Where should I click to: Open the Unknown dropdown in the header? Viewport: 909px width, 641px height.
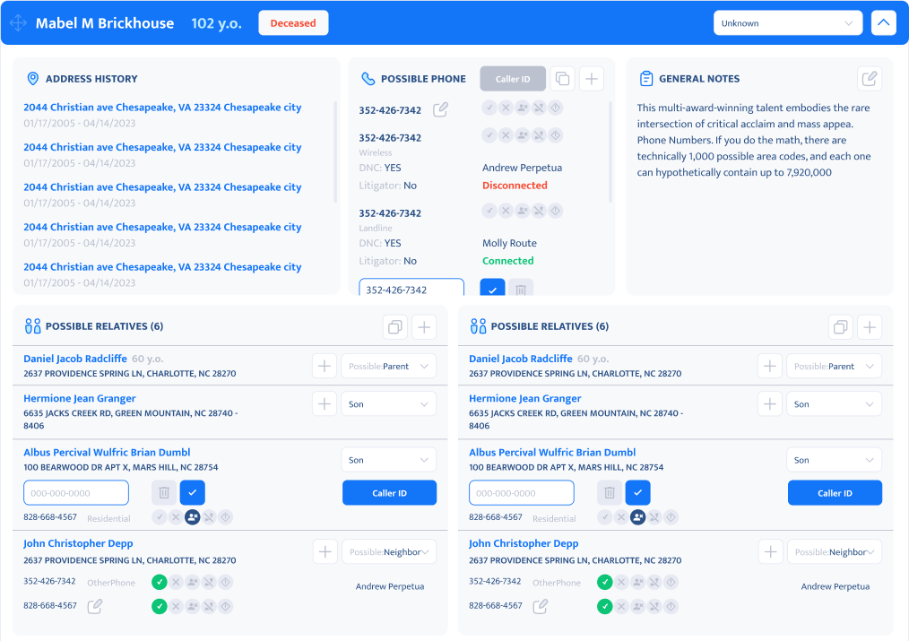(x=786, y=22)
